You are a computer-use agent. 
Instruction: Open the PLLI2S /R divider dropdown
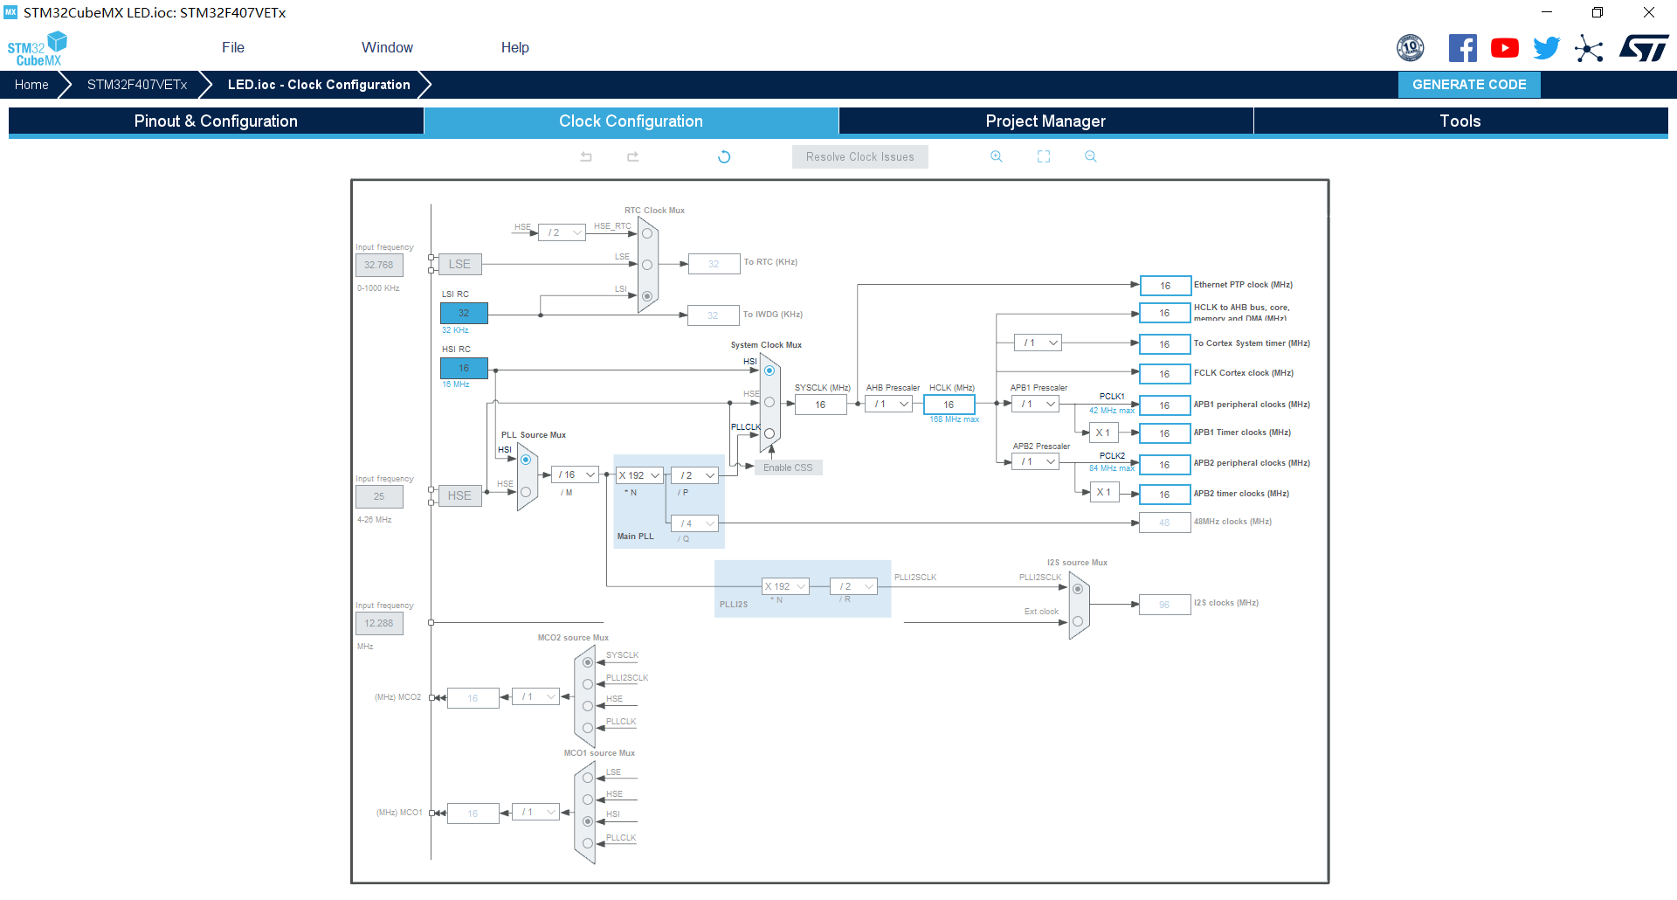pos(853,586)
